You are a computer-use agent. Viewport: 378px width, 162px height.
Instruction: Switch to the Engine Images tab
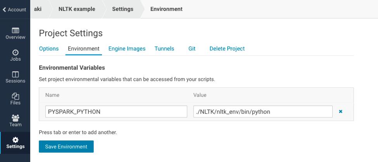tap(127, 49)
